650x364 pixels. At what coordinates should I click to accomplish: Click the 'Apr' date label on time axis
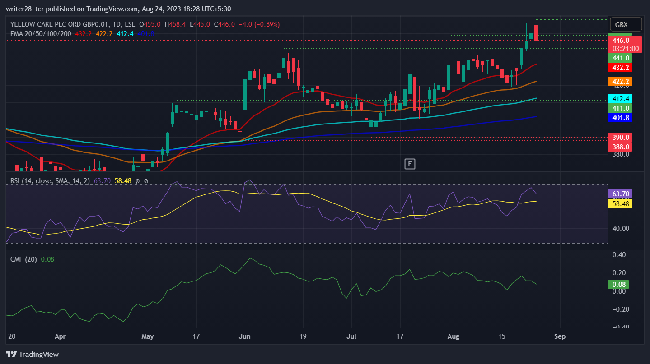point(60,336)
